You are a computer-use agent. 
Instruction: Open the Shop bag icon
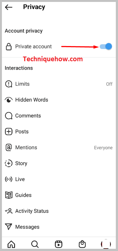pyautogui.click(x=82, y=244)
